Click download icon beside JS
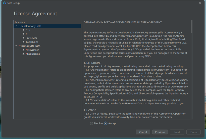 pyautogui.click(x=23, y=34)
